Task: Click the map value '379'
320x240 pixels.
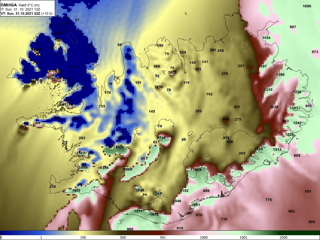Action: point(225,74)
